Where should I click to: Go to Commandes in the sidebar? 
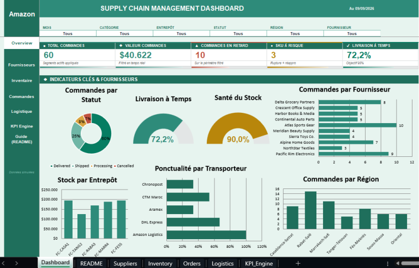point(22,96)
